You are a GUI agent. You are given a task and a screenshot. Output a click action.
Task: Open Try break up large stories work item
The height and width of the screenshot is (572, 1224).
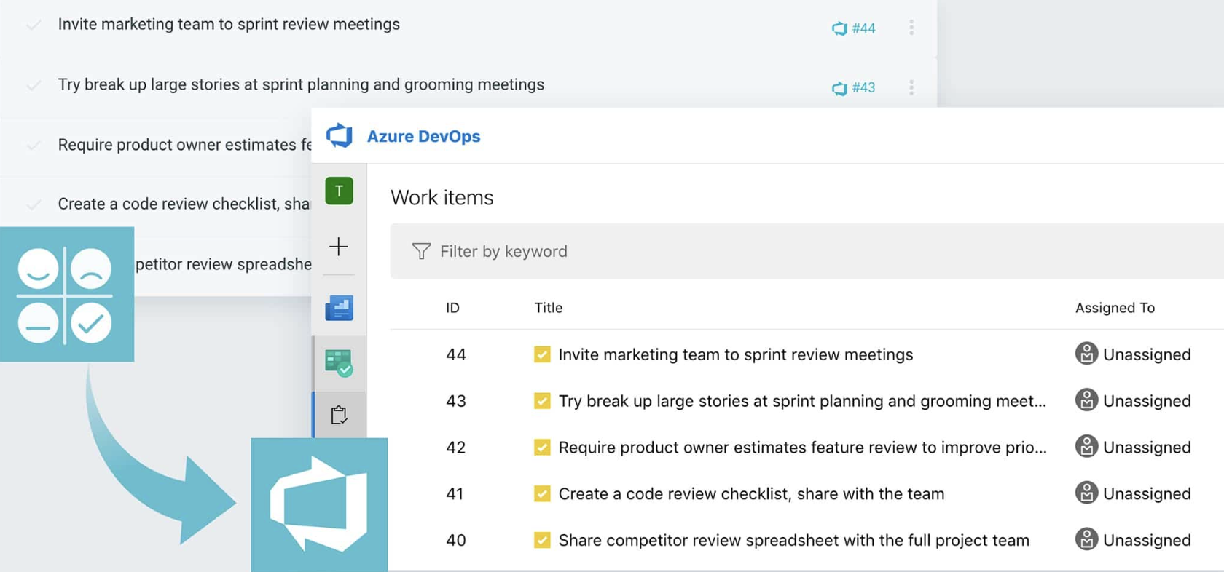tap(802, 401)
